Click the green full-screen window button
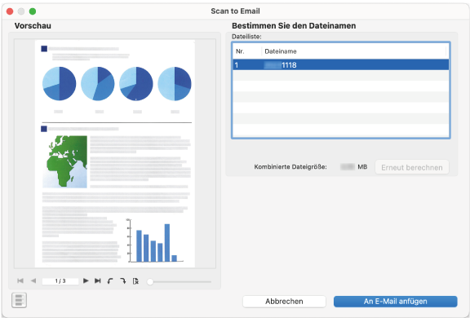Screen dimensions: 470x322 [x=33, y=11]
